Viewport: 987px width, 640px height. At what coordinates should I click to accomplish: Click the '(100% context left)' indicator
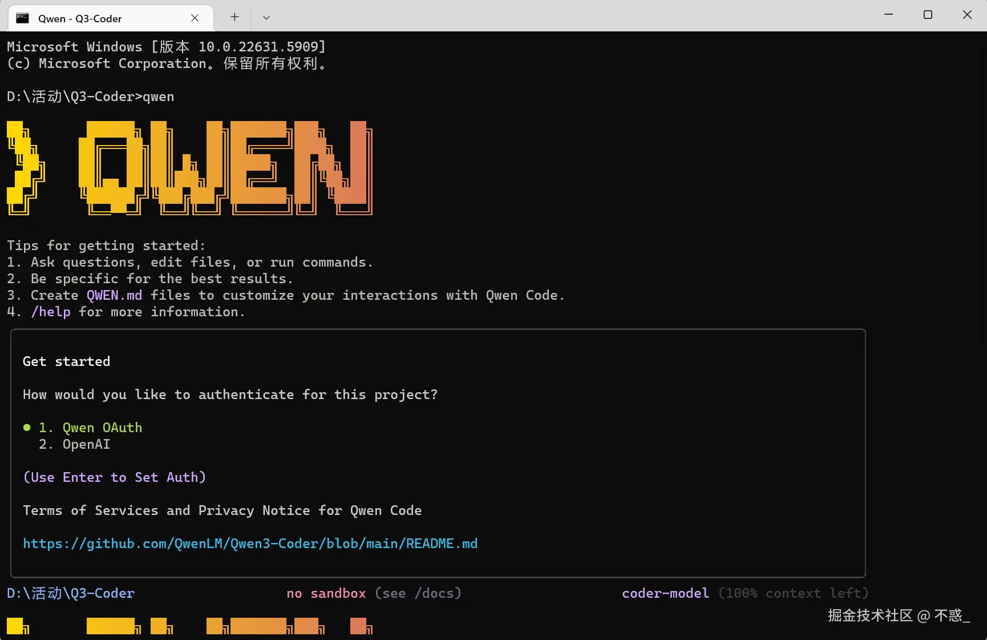pyautogui.click(x=794, y=593)
